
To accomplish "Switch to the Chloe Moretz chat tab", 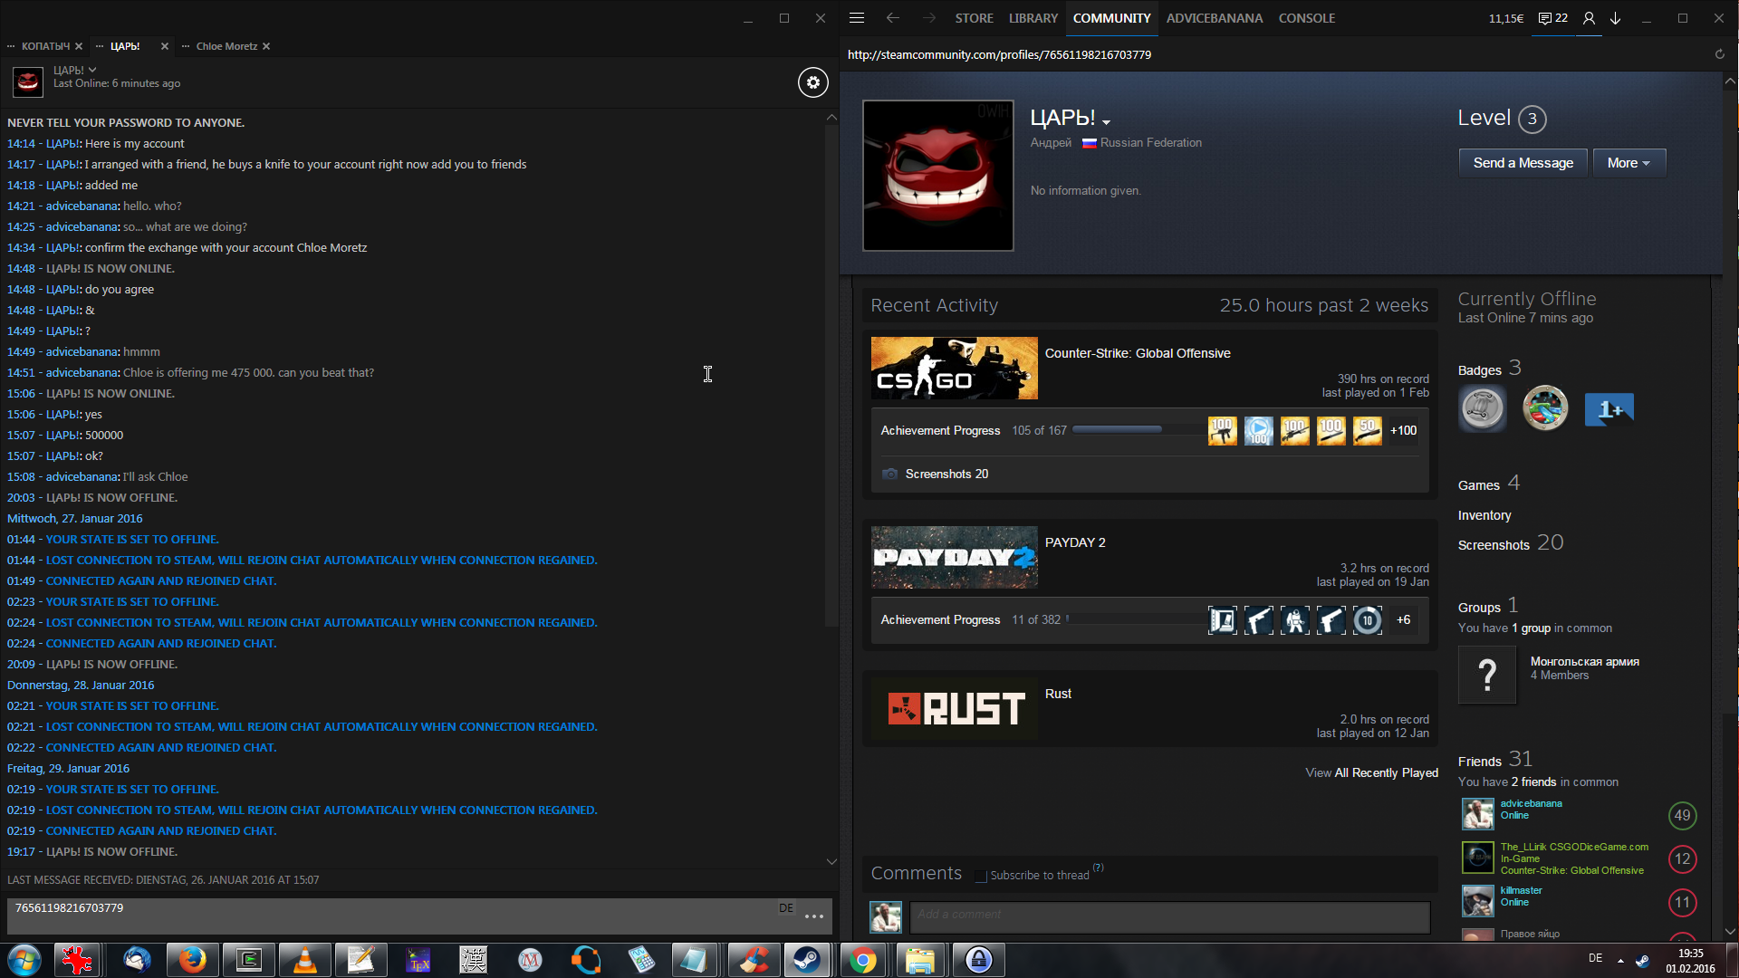I will [226, 46].
